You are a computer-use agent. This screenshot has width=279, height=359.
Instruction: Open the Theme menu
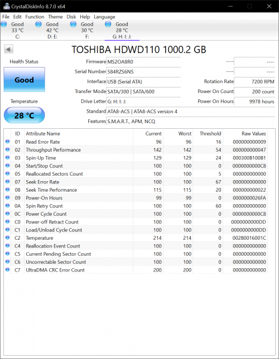pos(55,17)
